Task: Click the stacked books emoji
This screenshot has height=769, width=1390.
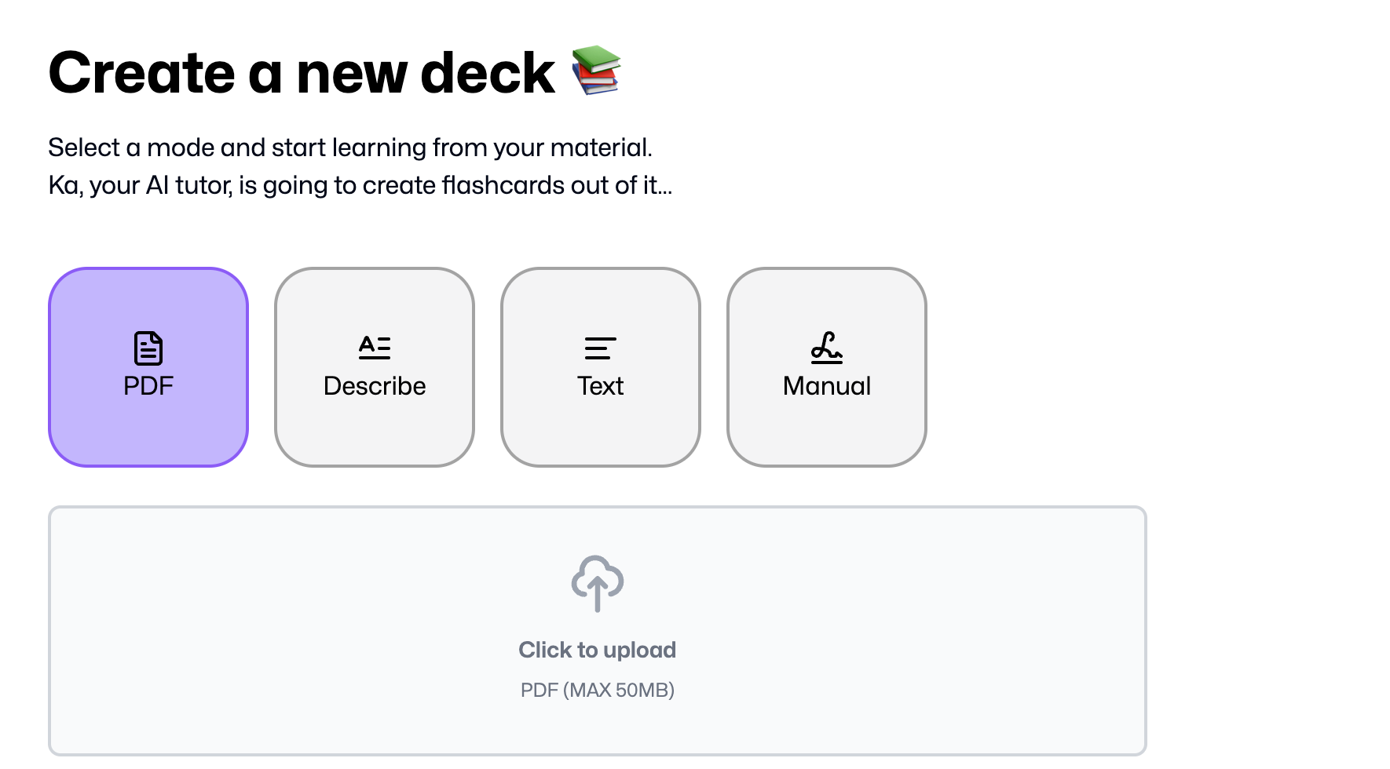Action: click(x=596, y=70)
